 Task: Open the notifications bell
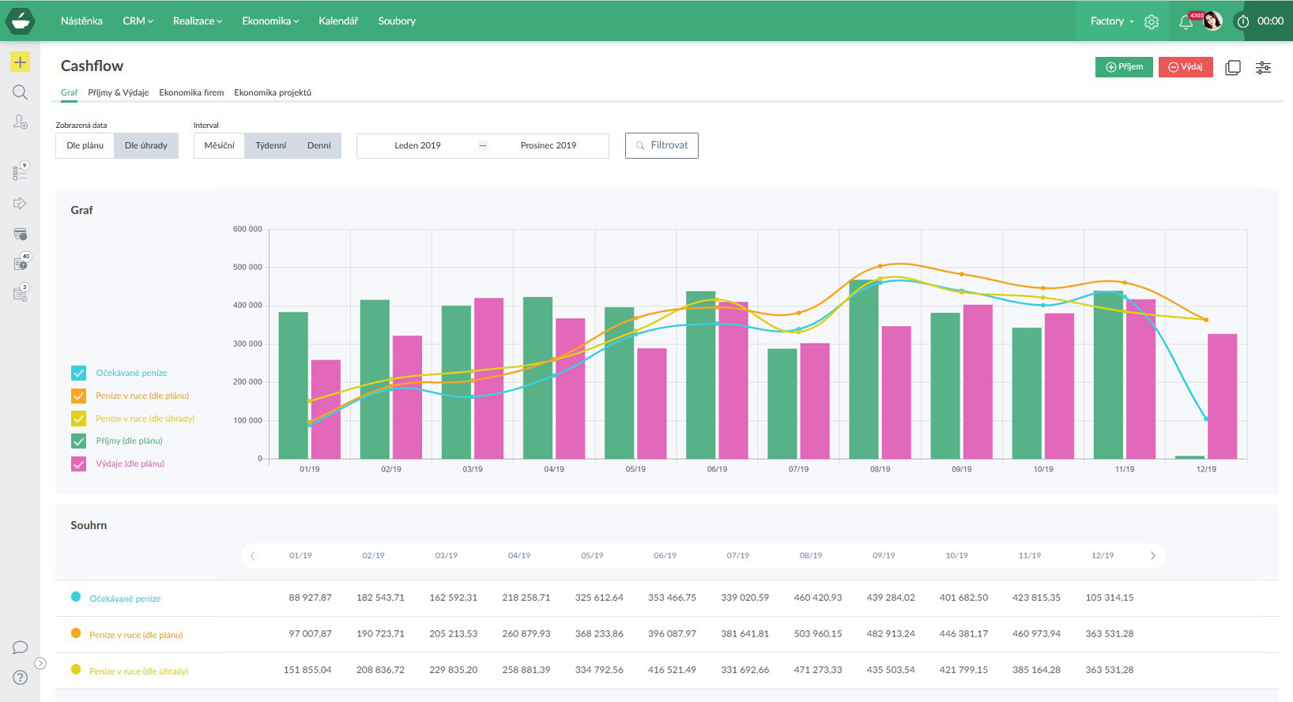coord(1185,22)
